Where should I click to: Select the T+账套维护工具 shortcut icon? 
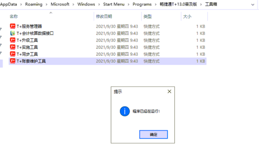[x=12, y=61]
